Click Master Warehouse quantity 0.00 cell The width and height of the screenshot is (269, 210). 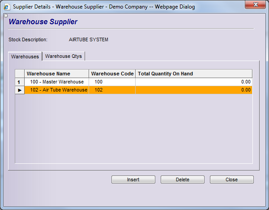pyautogui.click(x=193, y=82)
